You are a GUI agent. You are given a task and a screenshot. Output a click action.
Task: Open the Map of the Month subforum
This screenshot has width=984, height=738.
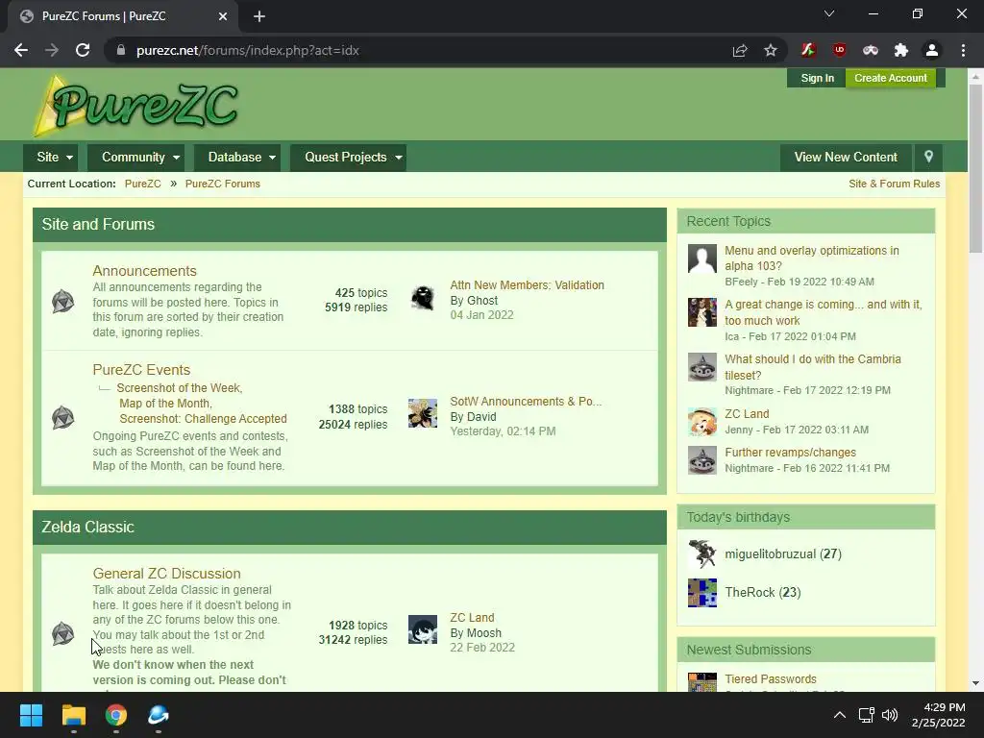(165, 403)
